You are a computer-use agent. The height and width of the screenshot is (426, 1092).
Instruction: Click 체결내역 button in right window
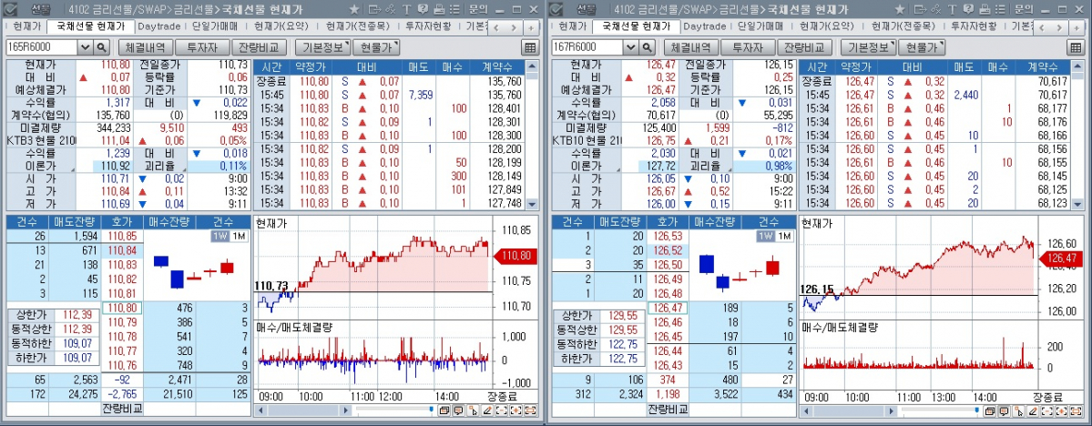tap(690, 47)
